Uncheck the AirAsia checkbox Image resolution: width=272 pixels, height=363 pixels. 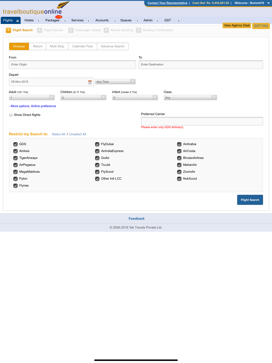pyautogui.click(x=16, y=151)
